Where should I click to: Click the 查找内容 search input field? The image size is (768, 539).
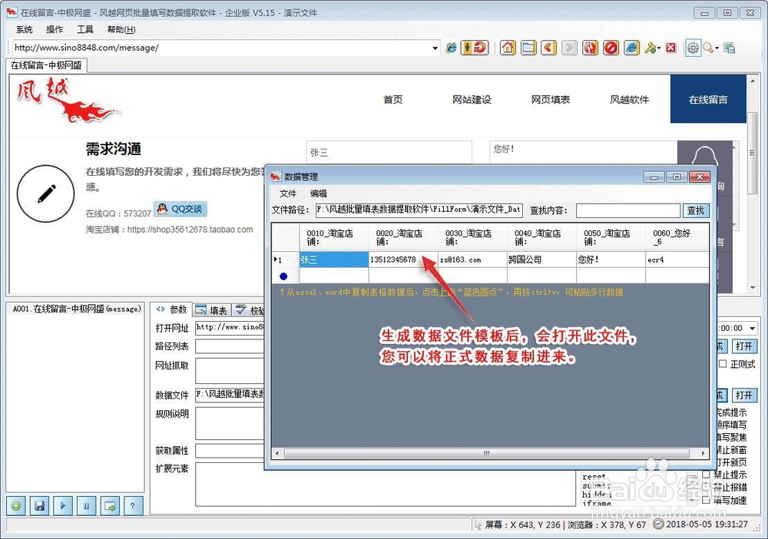[x=628, y=210]
